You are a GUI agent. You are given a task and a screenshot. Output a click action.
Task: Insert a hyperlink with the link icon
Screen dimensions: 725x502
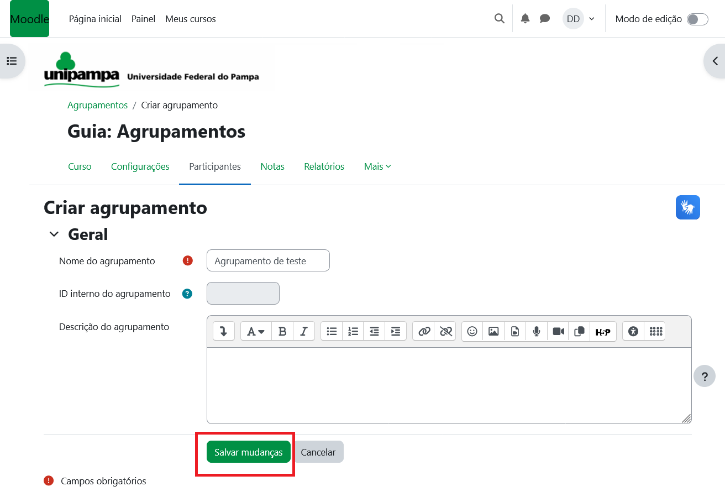pos(424,331)
